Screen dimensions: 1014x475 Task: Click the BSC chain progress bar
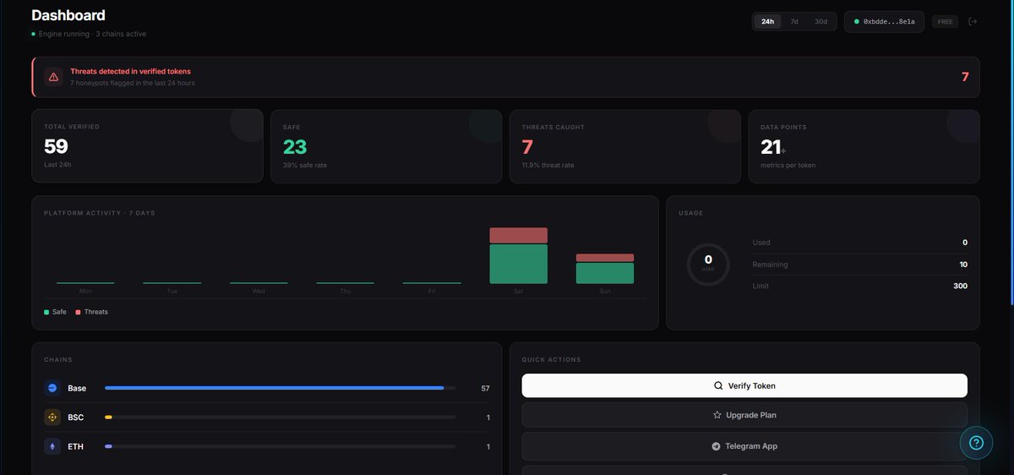(280, 417)
